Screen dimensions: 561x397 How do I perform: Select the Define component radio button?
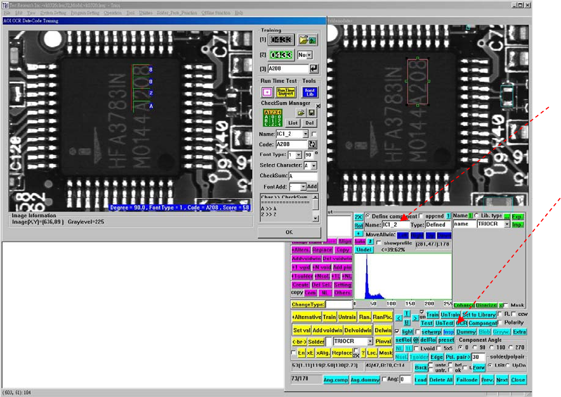(x=368, y=216)
